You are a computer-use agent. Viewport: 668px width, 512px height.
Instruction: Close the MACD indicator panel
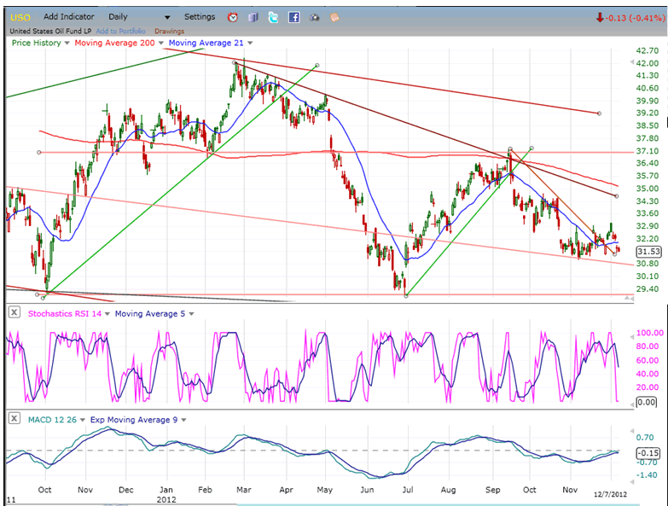[x=15, y=419]
